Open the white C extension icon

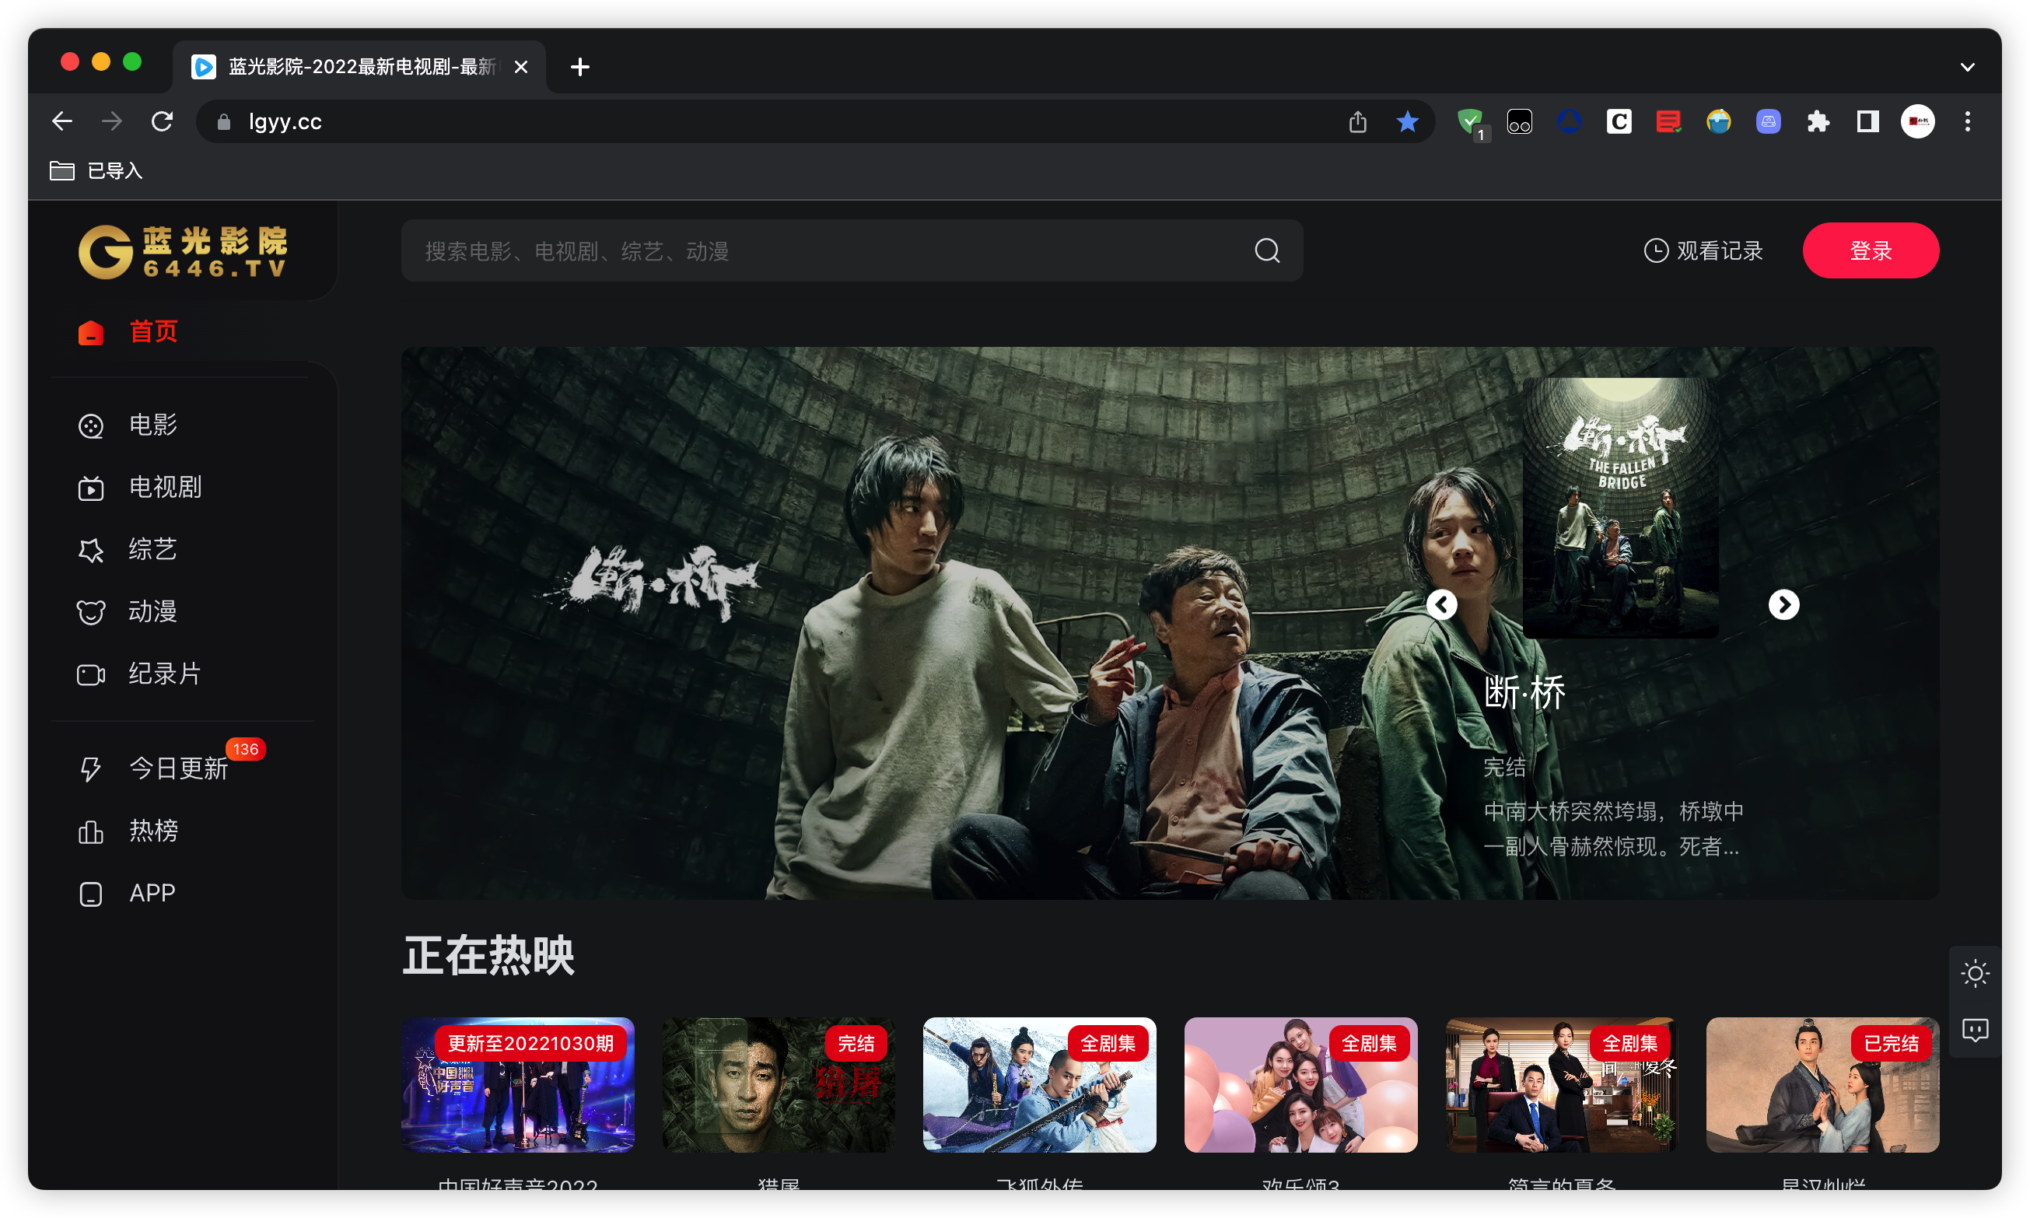click(x=1618, y=121)
